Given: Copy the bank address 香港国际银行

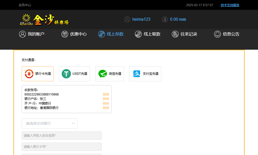Looking at the screenshot, I should pyautogui.click(x=106, y=108).
